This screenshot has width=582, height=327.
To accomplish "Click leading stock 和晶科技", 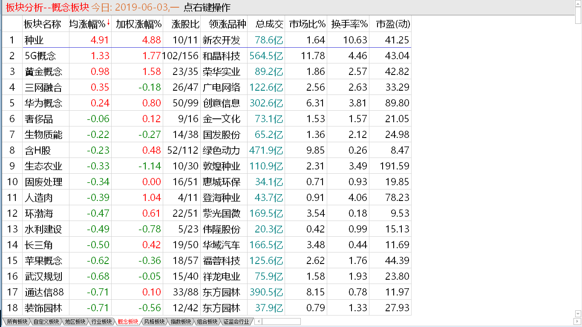I will [222, 56].
